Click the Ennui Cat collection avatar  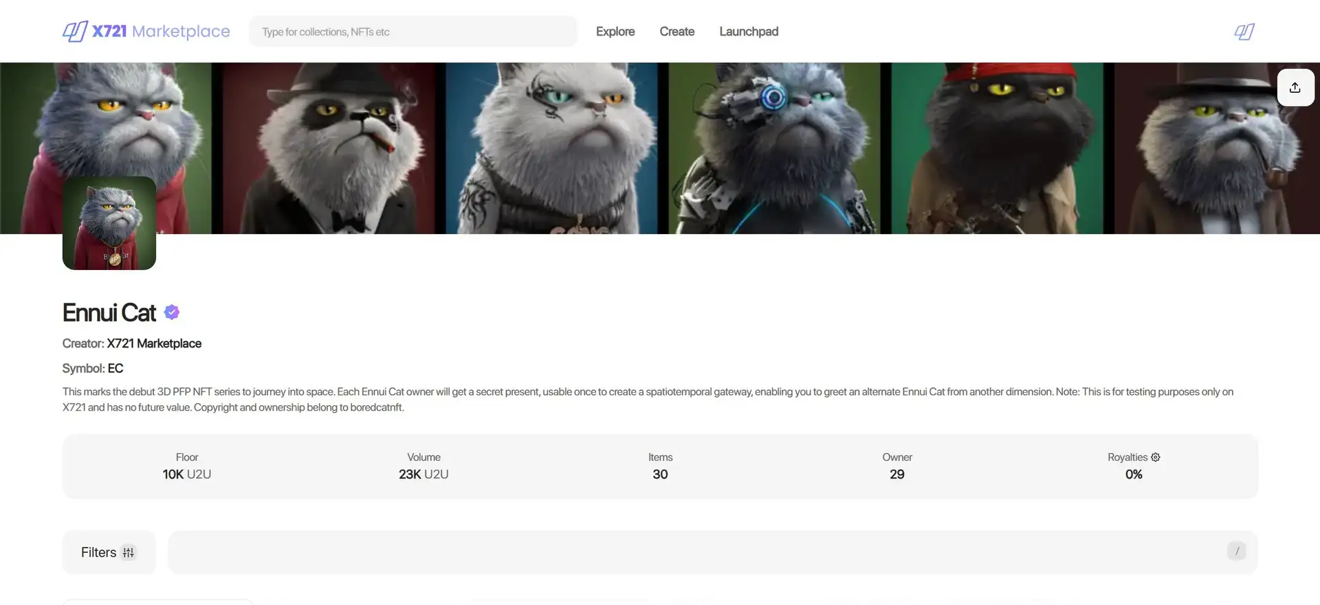pos(109,223)
